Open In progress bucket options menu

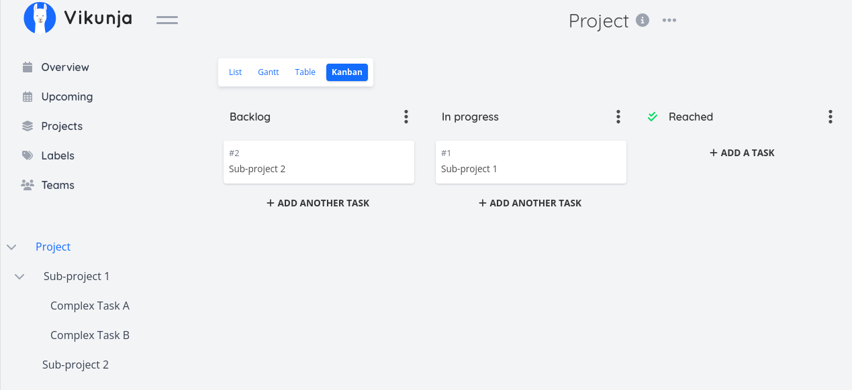[x=618, y=117]
